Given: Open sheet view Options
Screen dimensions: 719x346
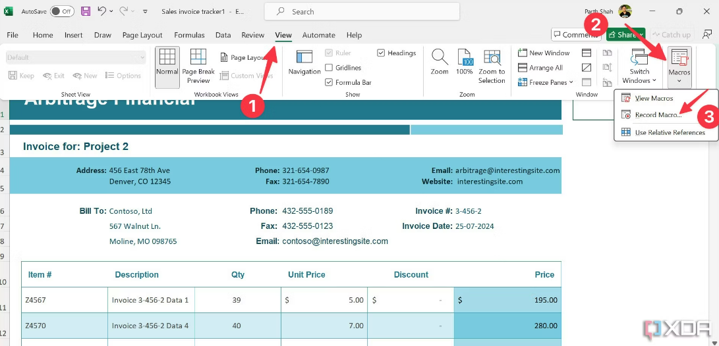Looking at the screenshot, I should [x=123, y=76].
